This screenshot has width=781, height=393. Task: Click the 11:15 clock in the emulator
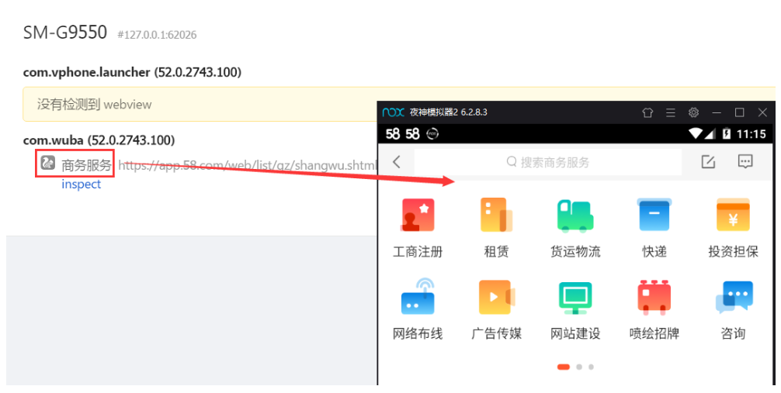pos(751,134)
